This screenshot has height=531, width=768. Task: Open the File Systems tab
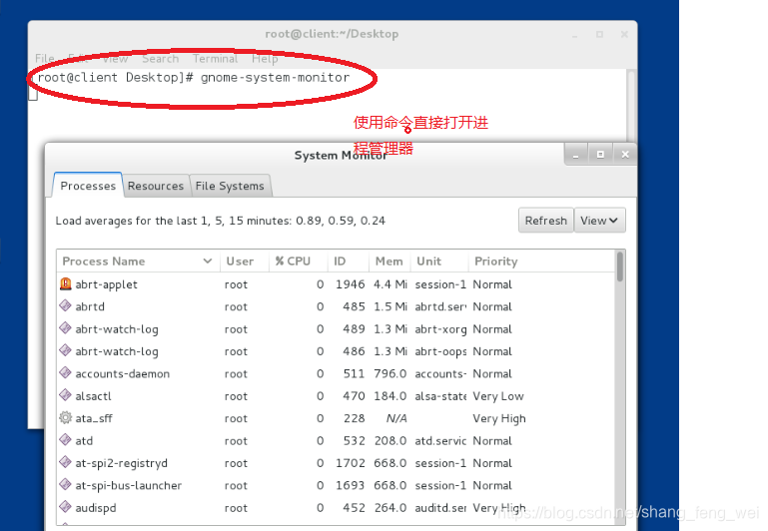230,186
